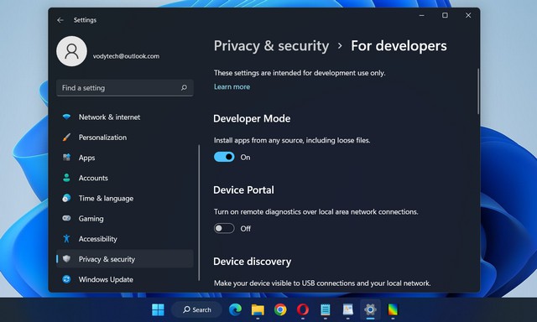This screenshot has height=322, width=537.
Task: Click the main content vertical scrollbar
Action: click(477, 91)
